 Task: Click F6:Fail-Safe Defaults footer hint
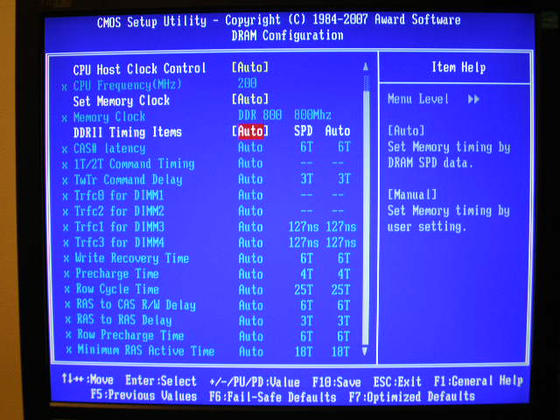click(x=272, y=396)
